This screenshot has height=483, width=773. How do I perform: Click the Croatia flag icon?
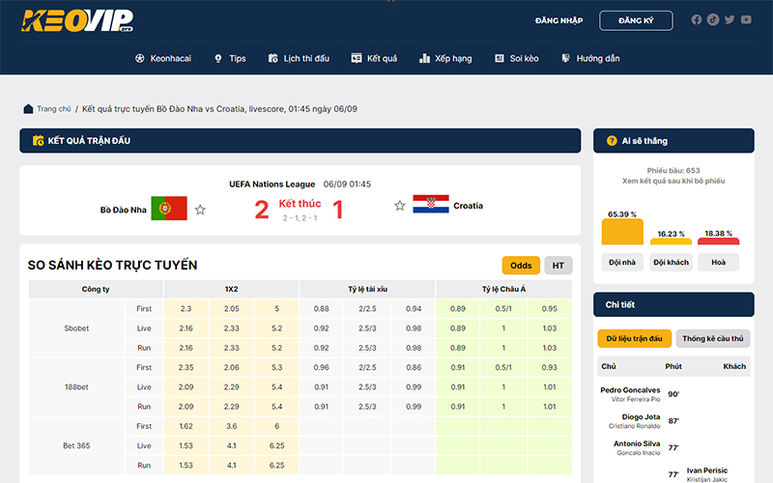pos(430,206)
